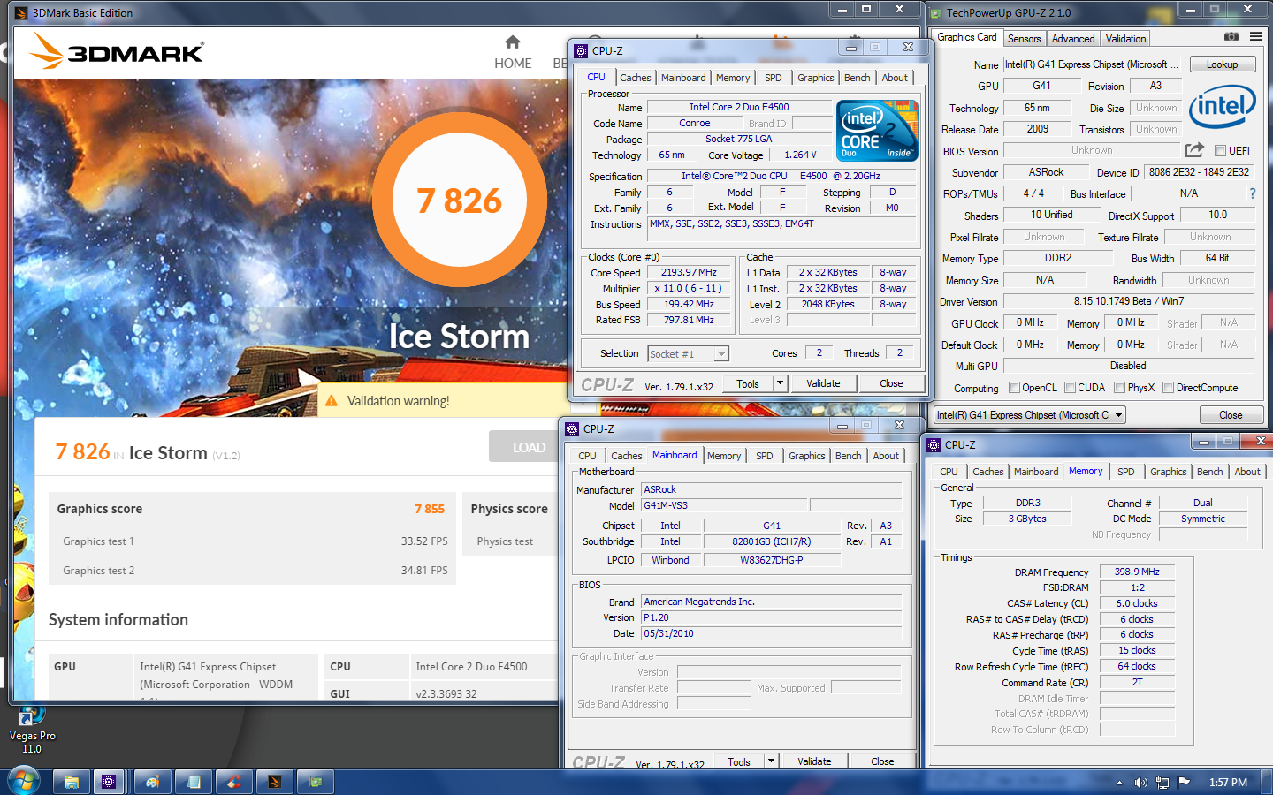
Task: Click the Graphics score value 7 855
Action: pos(430,509)
